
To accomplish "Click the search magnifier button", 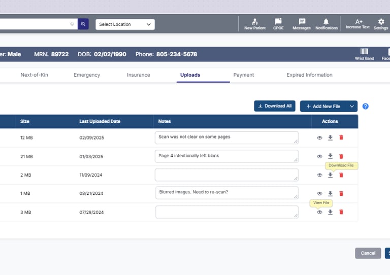I will point(83,24).
